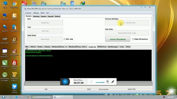Open Chrome from the taskbar

[x=28, y=97]
